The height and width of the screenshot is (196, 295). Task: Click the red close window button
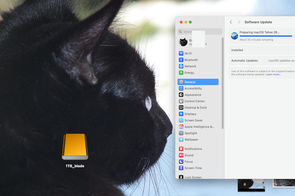[181, 22]
